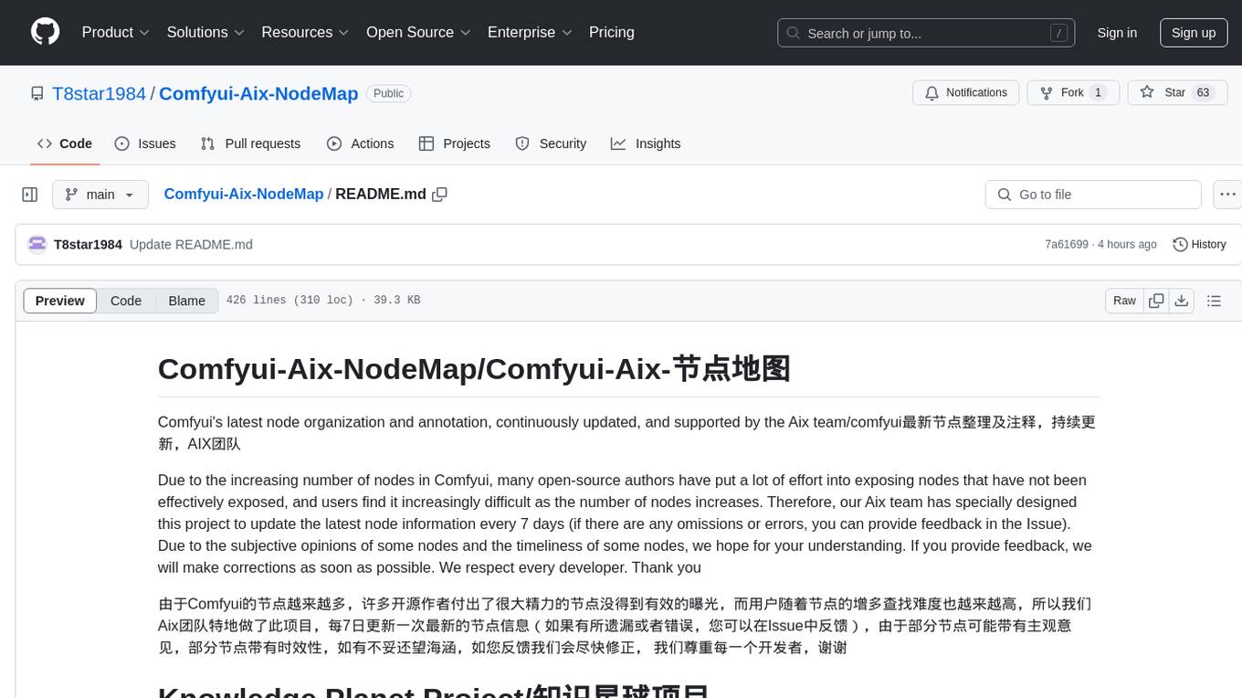1242x698 pixels.
Task: Expand the Solutions menu
Action: (x=205, y=32)
